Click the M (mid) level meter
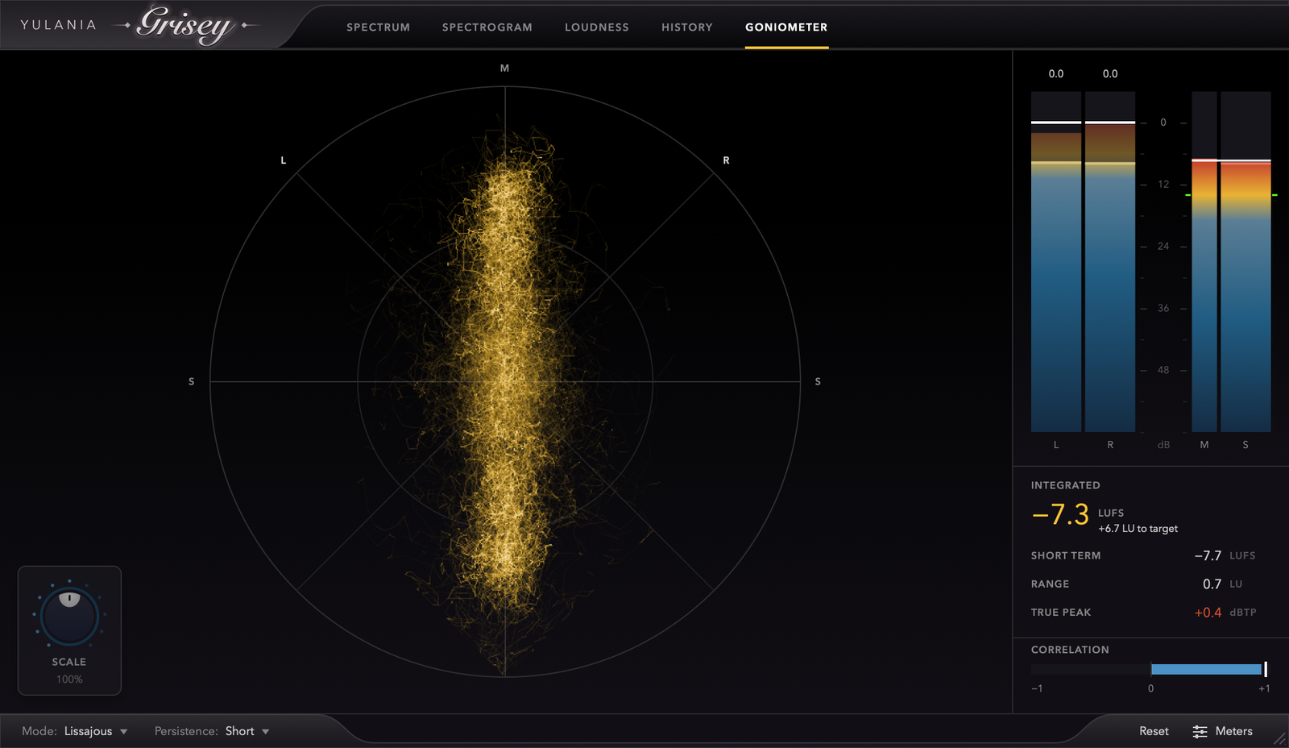Viewport: 1289px width, 748px height. click(1204, 261)
